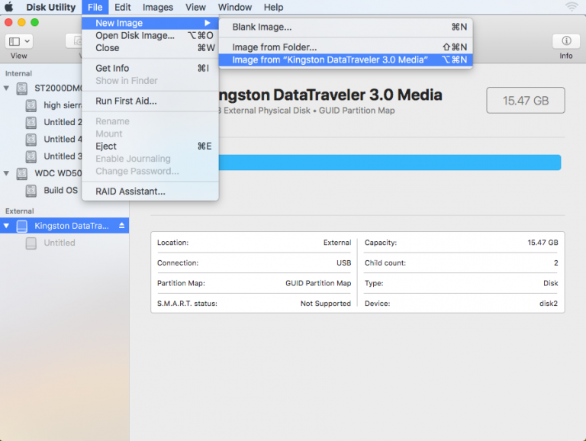Click the WDC WD50 disk icon

coord(22,174)
